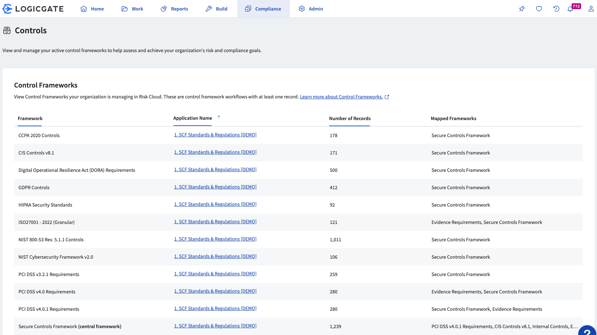
Task: Select HIPAA Security Standards framework name
Action: click(x=45, y=205)
